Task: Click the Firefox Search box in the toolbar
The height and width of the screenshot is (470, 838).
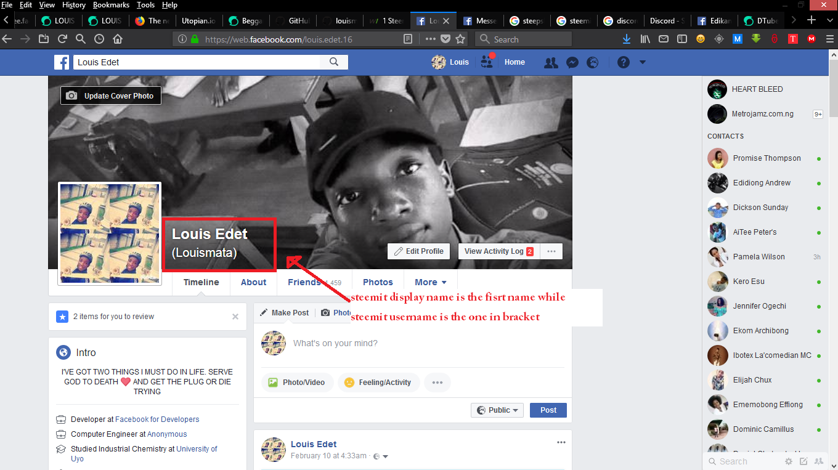Action: click(x=525, y=39)
